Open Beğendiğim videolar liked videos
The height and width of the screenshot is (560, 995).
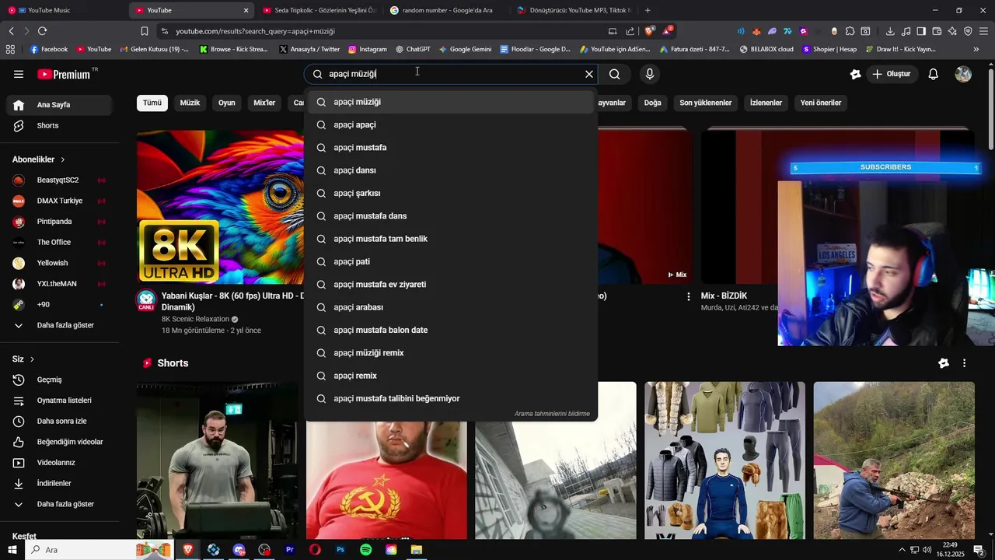click(x=59, y=442)
